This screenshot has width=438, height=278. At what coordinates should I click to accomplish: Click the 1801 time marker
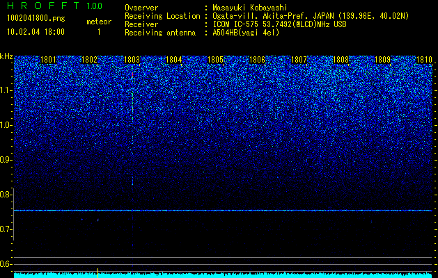[x=48, y=60]
